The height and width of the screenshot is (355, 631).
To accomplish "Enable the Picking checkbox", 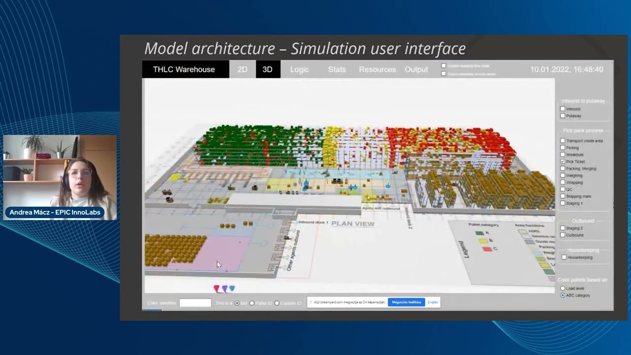I will point(563,147).
